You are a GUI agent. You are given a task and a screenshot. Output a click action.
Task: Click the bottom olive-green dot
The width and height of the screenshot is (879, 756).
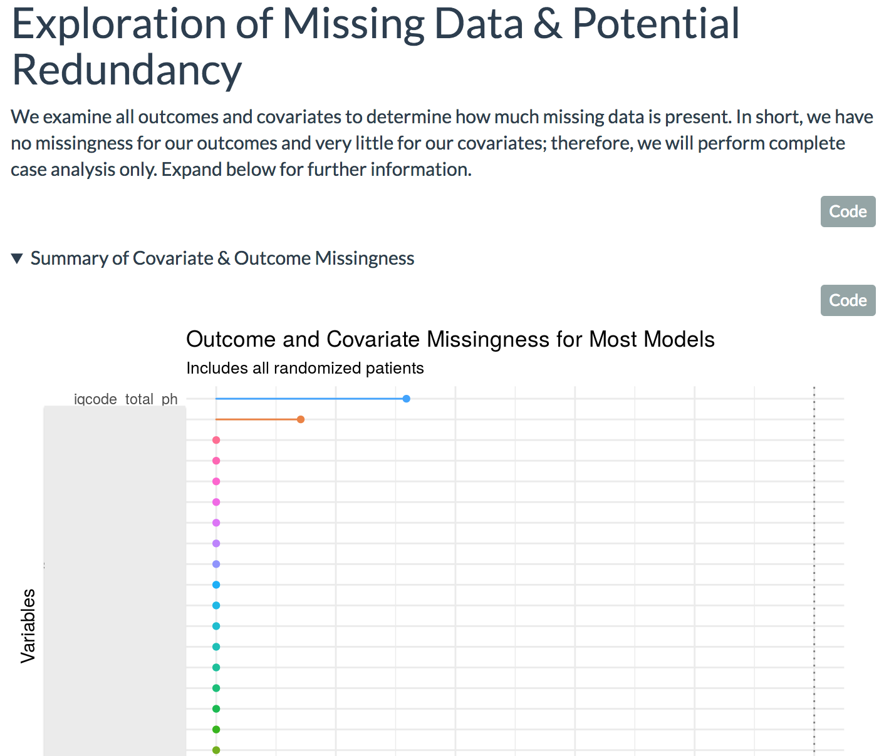coord(216,750)
